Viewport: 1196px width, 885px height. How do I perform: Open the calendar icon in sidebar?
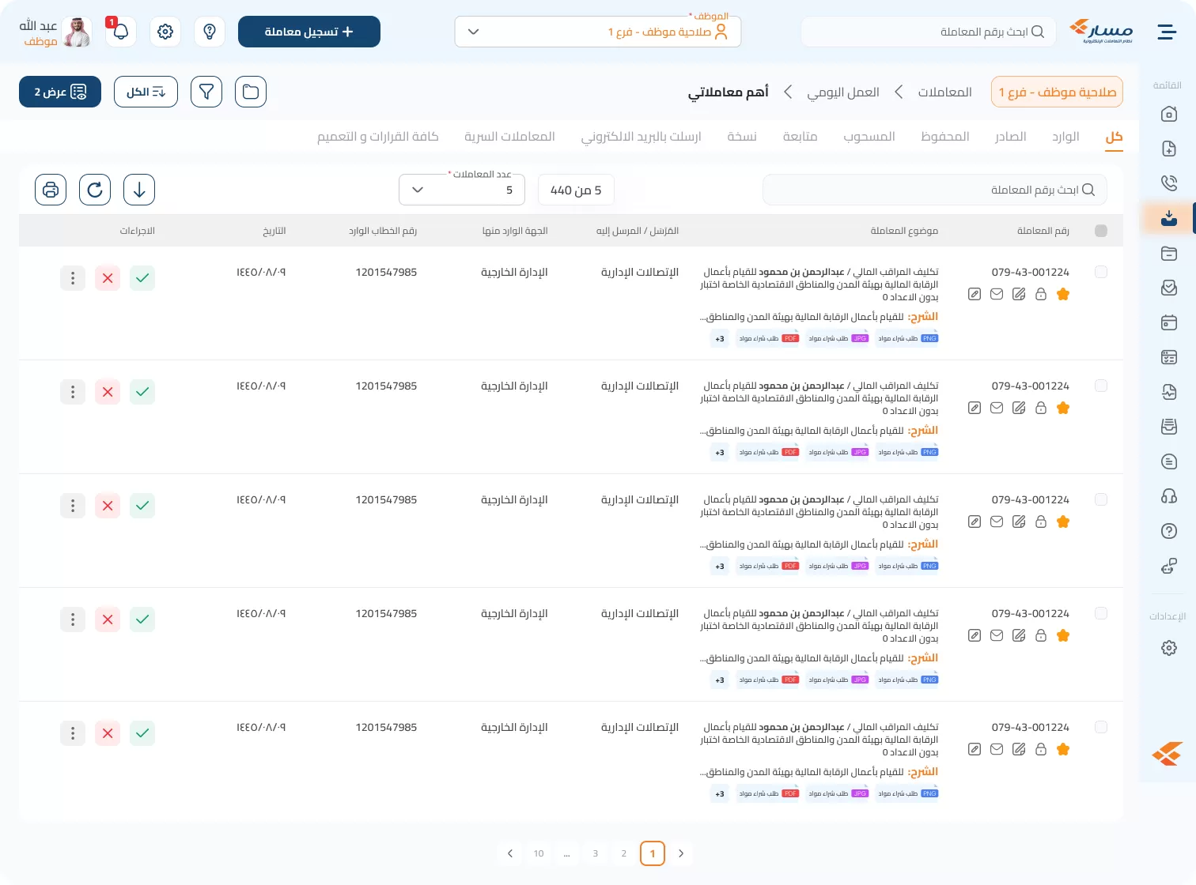point(1169,322)
